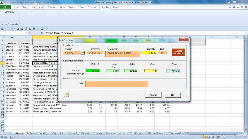
Task: Edit the Material total field 2245.50
Action: click(x=93, y=71)
